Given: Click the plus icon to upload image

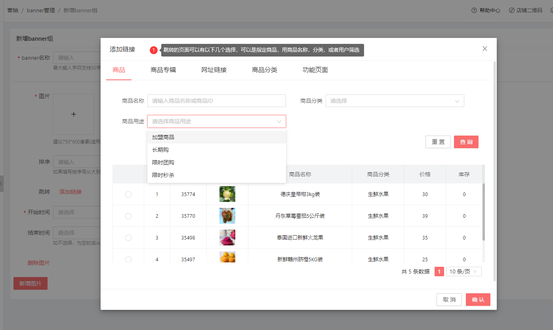Looking at the screenshot, I should click(x=74, y=114).
